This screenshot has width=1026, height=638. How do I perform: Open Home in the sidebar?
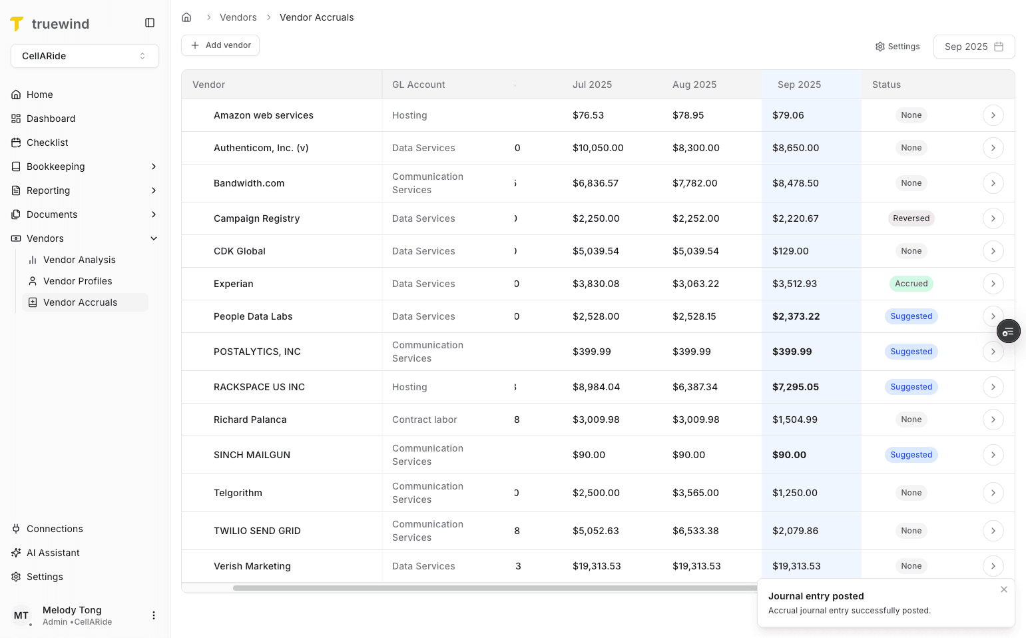pos(85,95)
